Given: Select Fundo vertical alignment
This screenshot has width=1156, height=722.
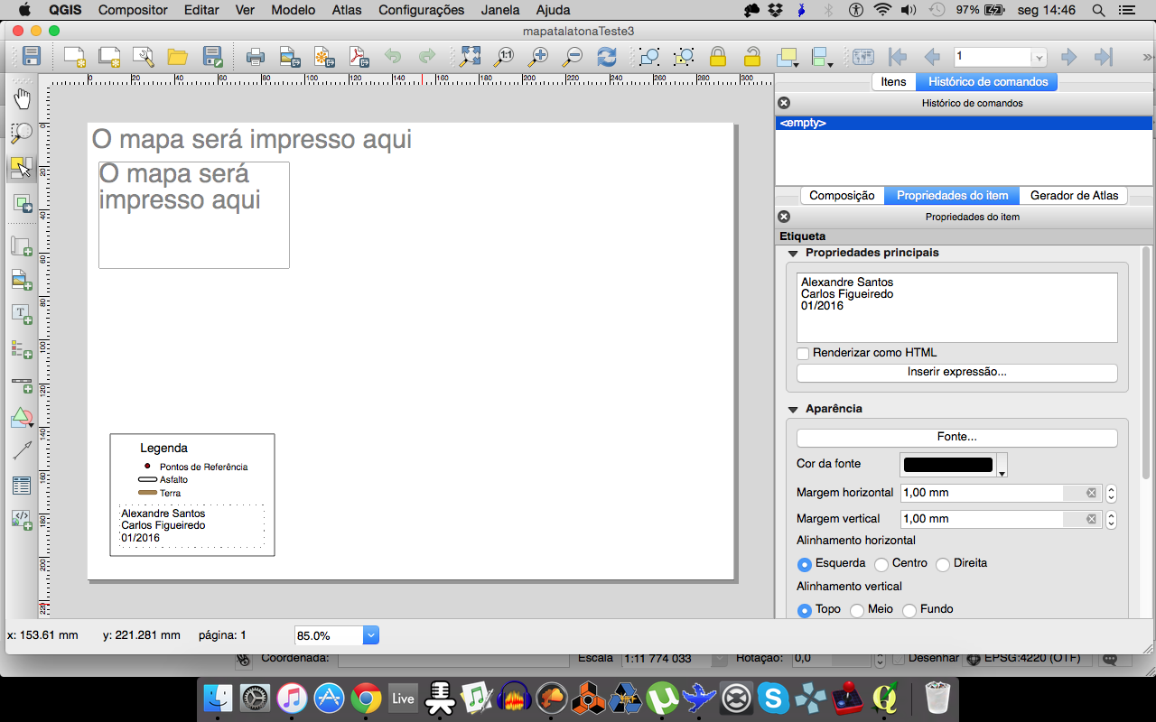Looking at the screenshot, I should (x=909, y=610).
